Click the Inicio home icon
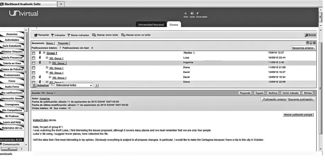The width and height of the screenshot is (325, 160). pos(186,13)
